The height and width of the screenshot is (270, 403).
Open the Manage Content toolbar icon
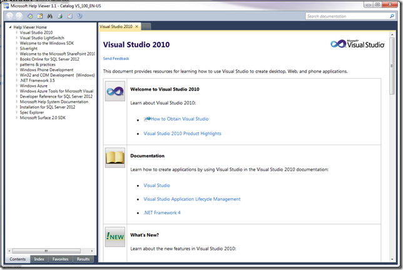tap(69, 16)
